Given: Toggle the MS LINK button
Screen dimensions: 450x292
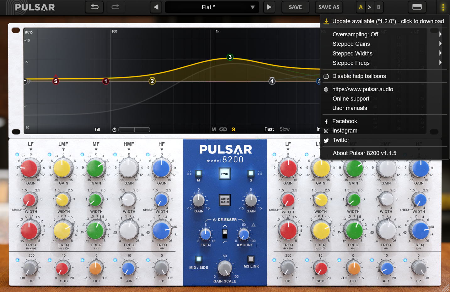Looking at the screenshot, I should point(251,259).
